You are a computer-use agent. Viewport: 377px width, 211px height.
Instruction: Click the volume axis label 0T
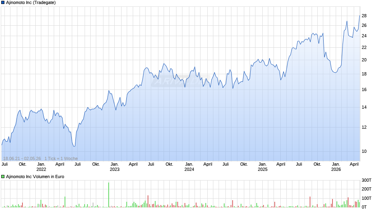364,207
